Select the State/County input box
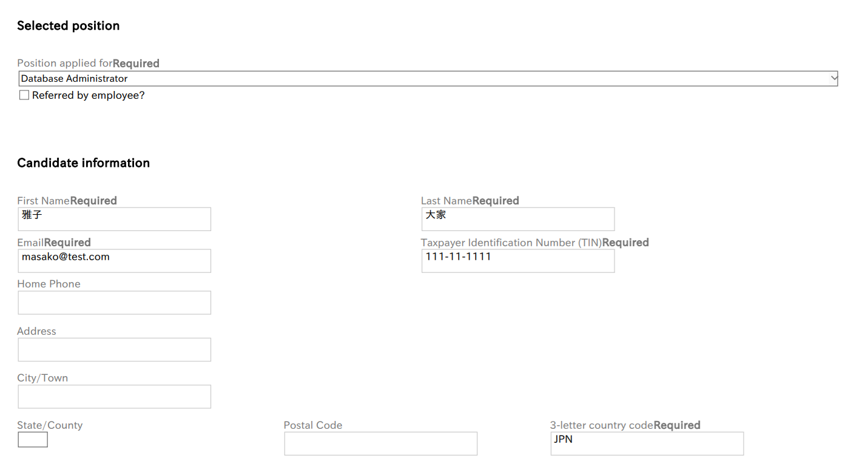The height and width of the screenshot is (461, 845). tap(32, 439)
